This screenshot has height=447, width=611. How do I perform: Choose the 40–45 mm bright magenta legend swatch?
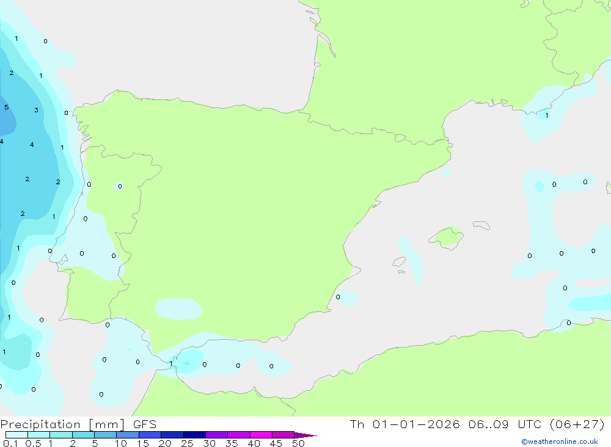261,435
